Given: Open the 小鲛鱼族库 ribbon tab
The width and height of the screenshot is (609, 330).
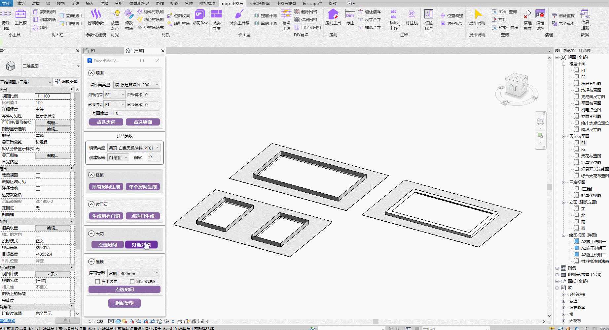Looking at the screenshot, I should pyautogui.click(x=260, y=3).
